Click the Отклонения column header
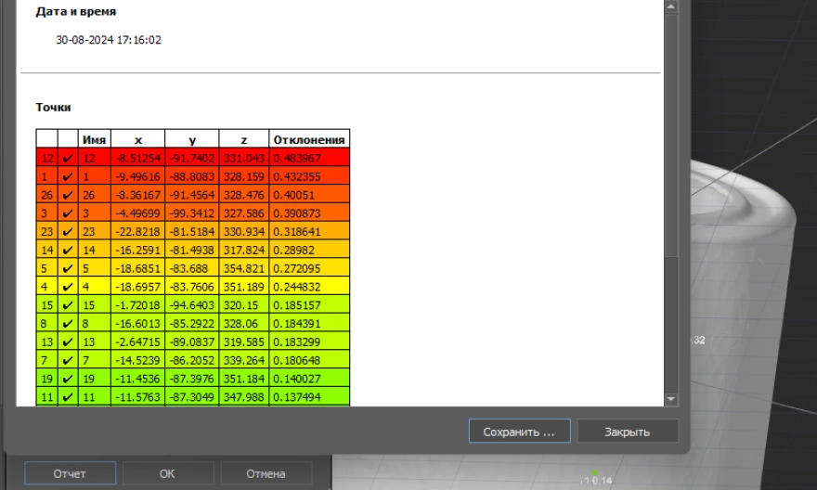817x490 pixels. click(309, 139)
